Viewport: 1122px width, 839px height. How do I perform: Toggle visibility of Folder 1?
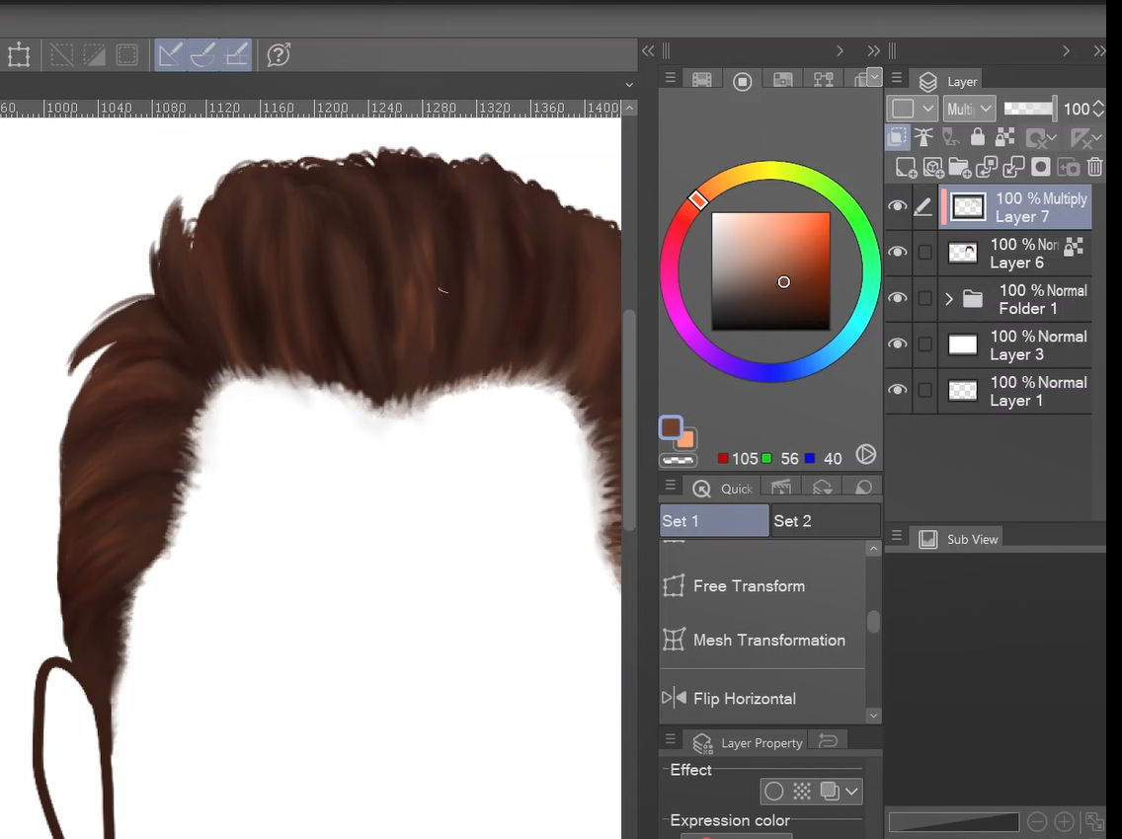pyautogui.click(x=897, y=298)
